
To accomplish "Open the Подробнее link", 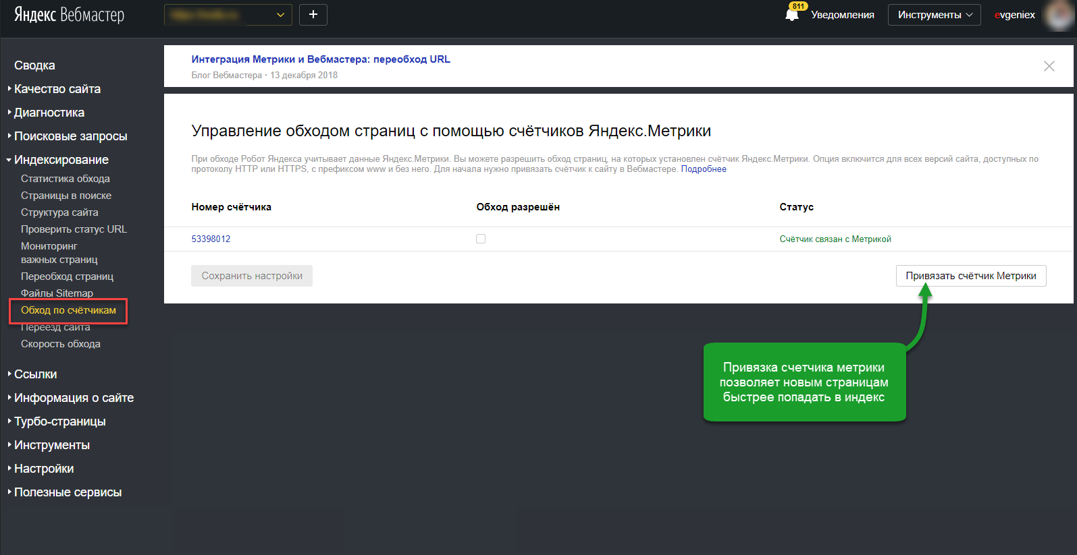I will click(x=704, y=169).
